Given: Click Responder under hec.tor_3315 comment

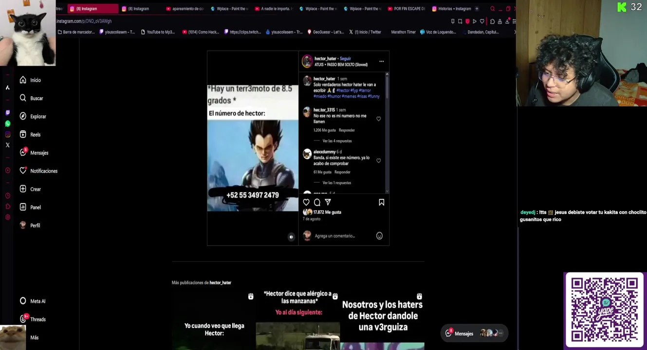Looking at the screenshot, I should (x=347, y=130).
